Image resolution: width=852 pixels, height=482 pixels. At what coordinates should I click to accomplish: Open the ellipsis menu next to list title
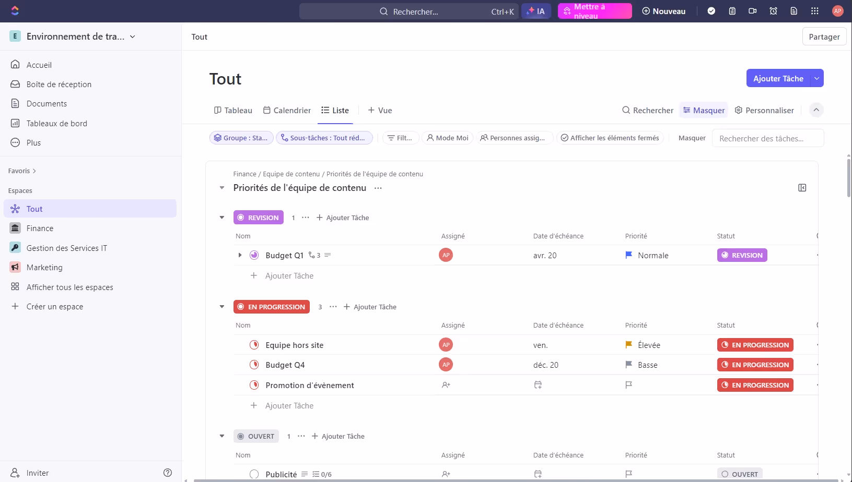(x=378, y=188)
